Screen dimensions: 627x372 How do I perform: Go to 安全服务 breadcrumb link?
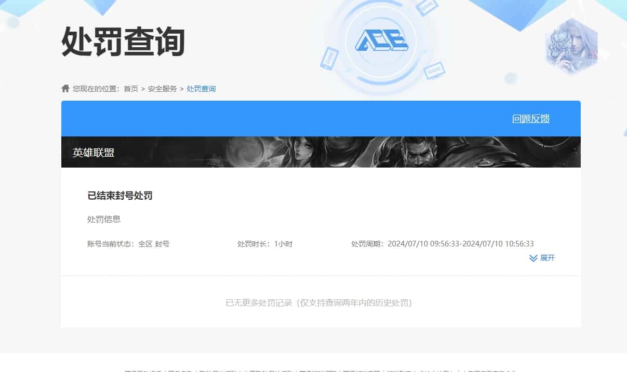tap(162, 89)
